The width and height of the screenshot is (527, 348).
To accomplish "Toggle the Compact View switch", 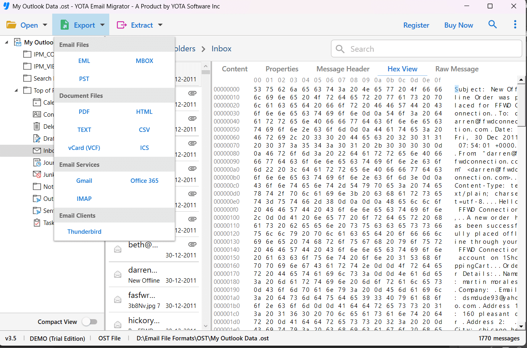I will coord(89,322).
